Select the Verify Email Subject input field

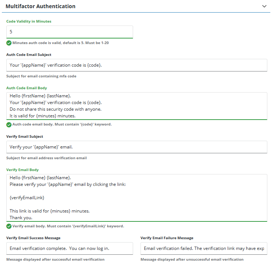[136, 147]
